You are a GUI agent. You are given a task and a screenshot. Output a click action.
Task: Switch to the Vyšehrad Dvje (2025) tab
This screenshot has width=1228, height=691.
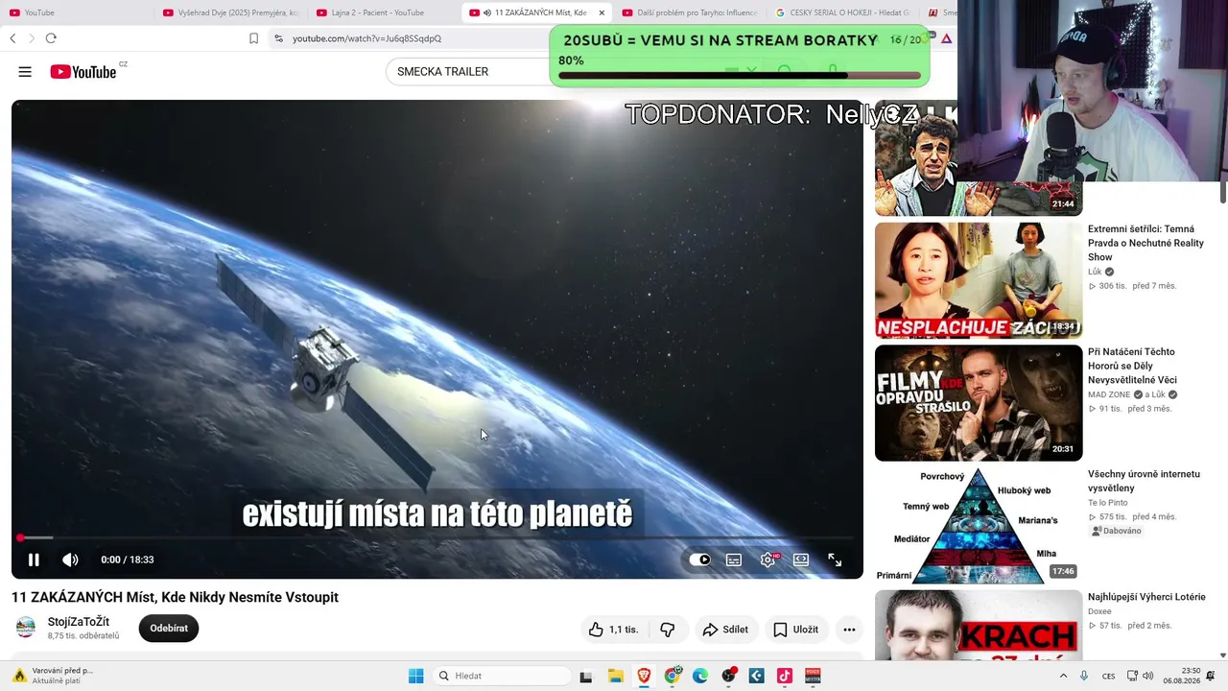click(230, 12)
